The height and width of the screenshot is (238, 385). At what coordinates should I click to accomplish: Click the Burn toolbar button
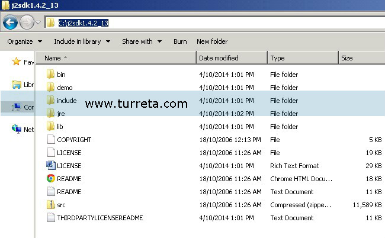180,41
